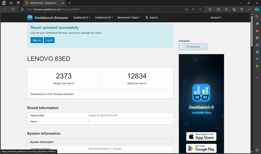Open the sidebar Outlook icon

tap(257, 52)
